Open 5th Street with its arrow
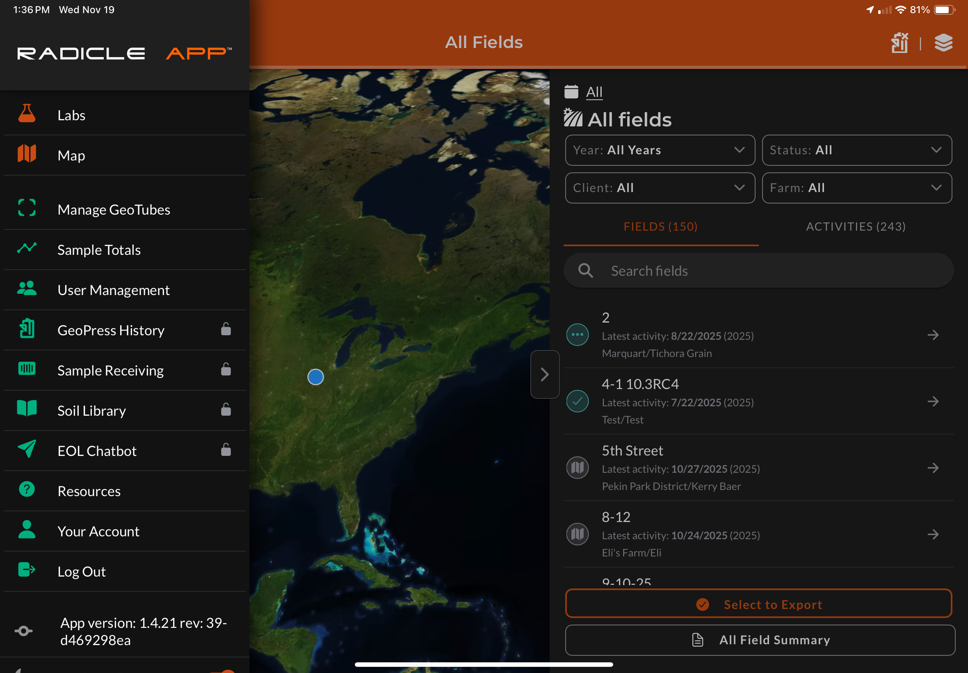 tap(934, 468)
